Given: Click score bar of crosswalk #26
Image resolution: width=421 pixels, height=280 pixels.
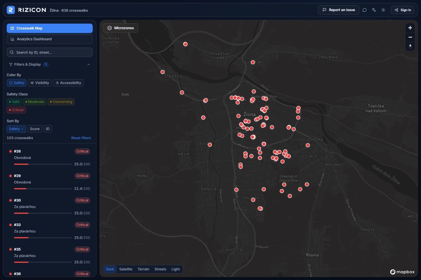Looking at the screenshot, I should click(x=43, y=164).
